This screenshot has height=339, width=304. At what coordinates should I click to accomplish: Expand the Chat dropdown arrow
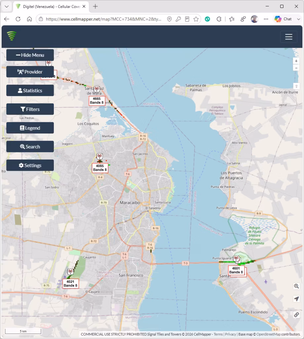point(299,19)
